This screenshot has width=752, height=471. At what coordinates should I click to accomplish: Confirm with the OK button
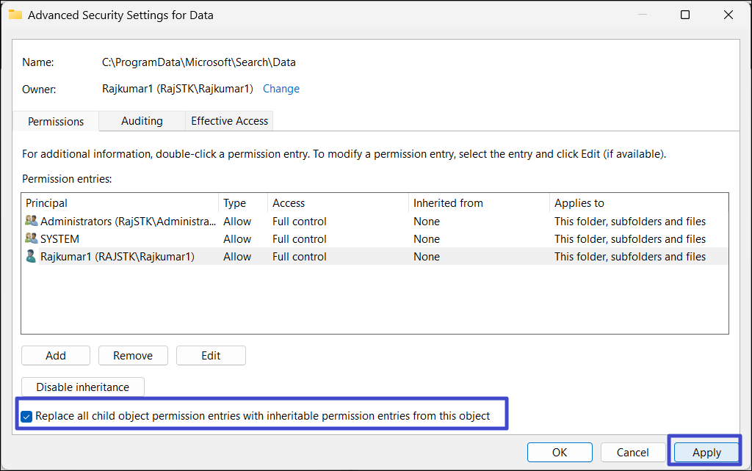point(560,452)
